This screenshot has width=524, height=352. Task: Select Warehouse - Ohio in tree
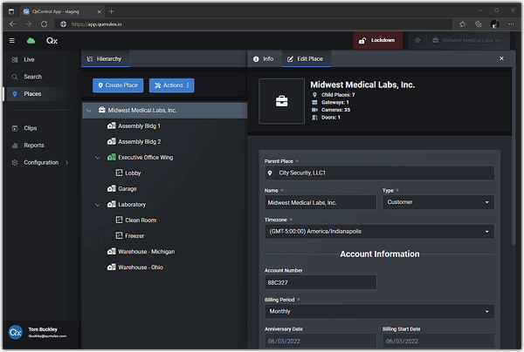pos(141,267)
